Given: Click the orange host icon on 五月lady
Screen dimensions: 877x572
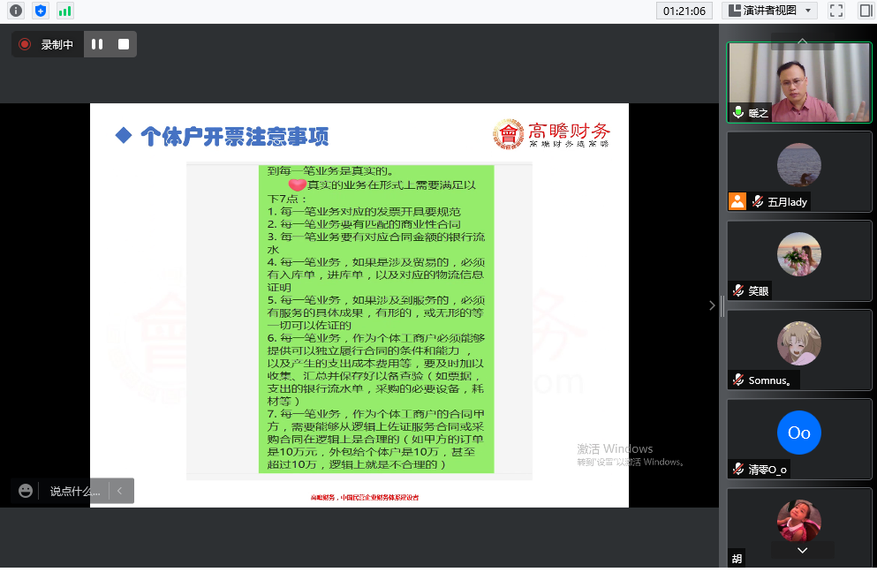Looking at the screenshot, I should (x=737, y=201).
